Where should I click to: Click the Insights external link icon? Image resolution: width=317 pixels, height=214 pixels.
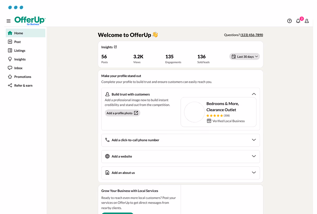click(x=116, y=47)
